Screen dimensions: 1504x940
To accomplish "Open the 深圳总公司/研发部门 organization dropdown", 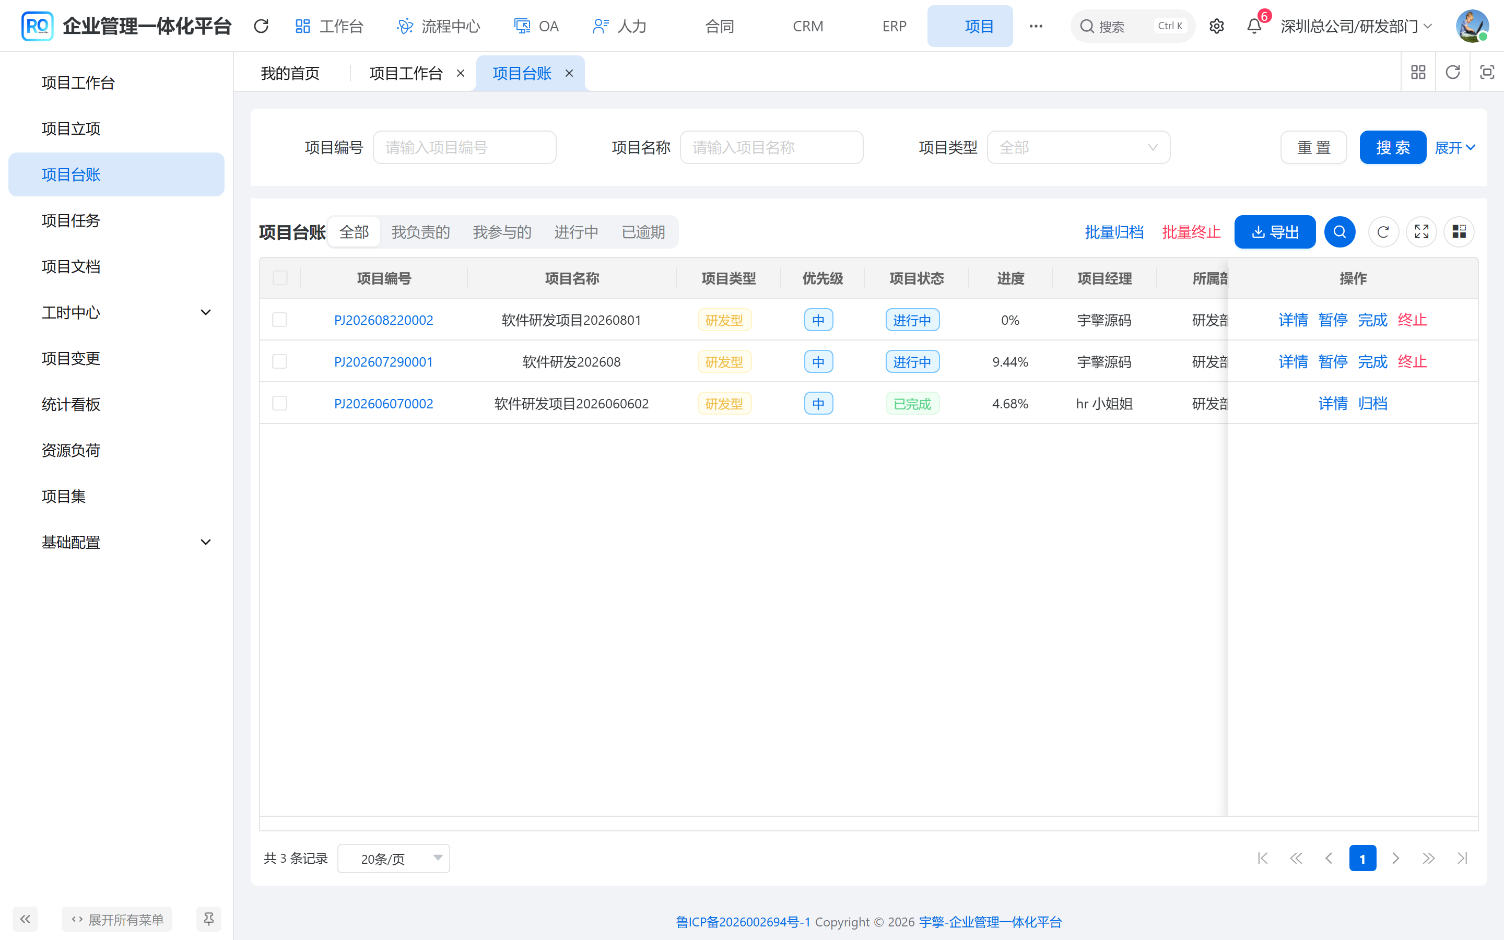I will tap(1357, 26).
